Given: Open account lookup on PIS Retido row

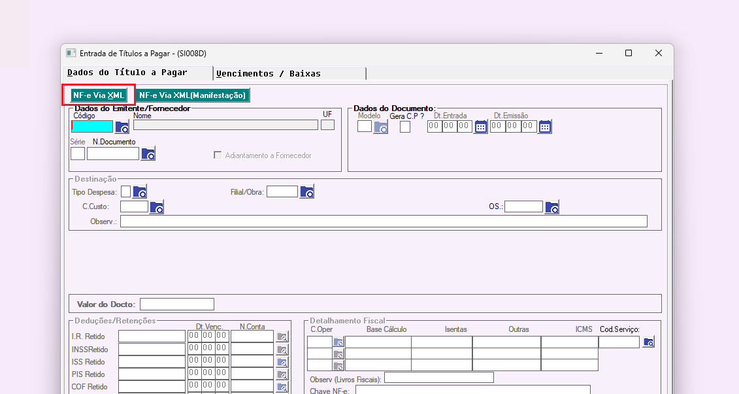Looking at the screenshot, I should click(x=282, y=374).
